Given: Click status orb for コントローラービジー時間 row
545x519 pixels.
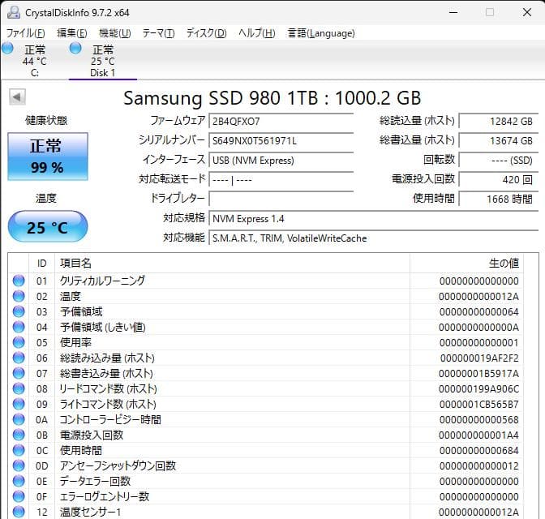Looking at the screenshot, I should (19, 419).
